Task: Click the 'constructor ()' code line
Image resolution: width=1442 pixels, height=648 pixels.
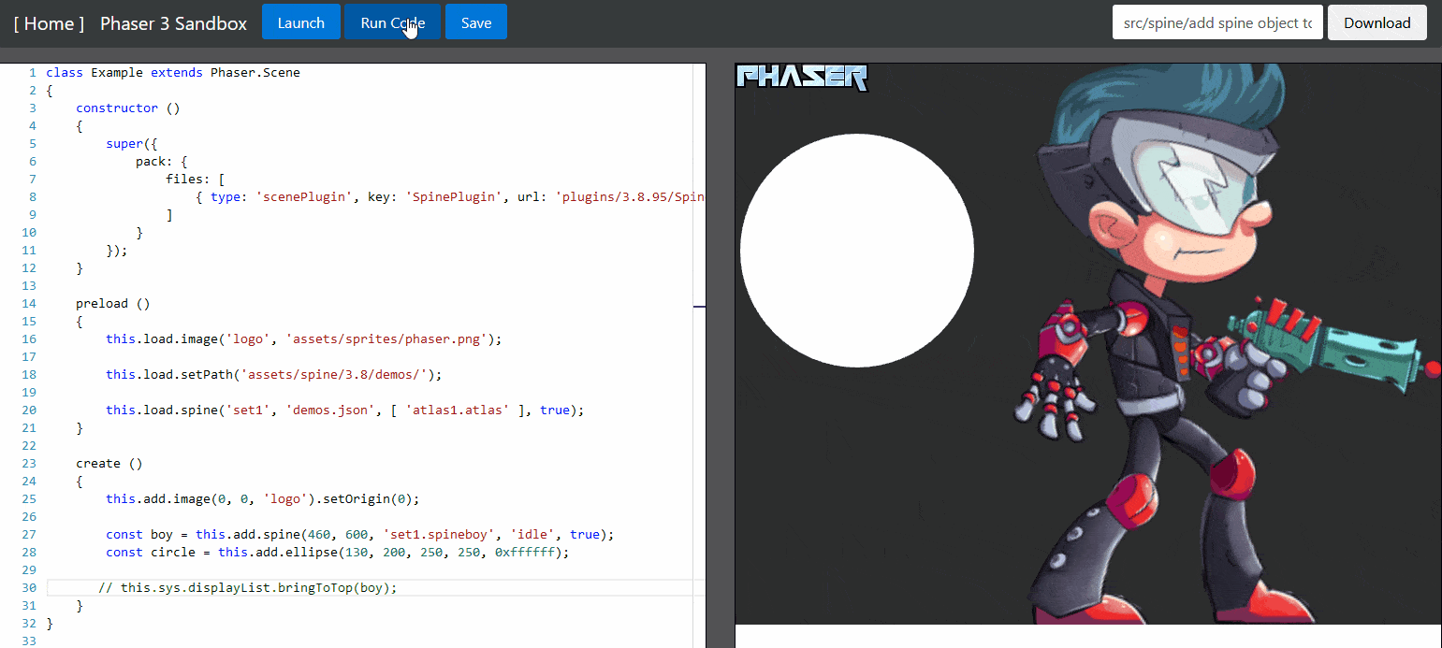Action: [128, 108]
